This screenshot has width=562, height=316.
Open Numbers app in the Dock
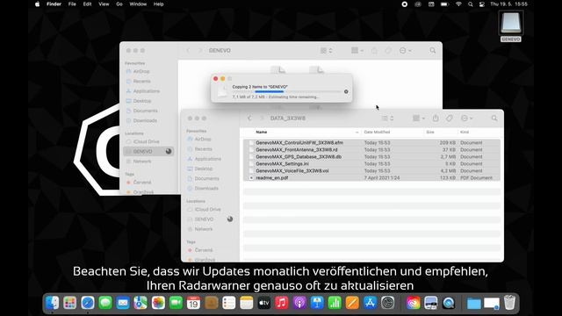tap(335, 303)
